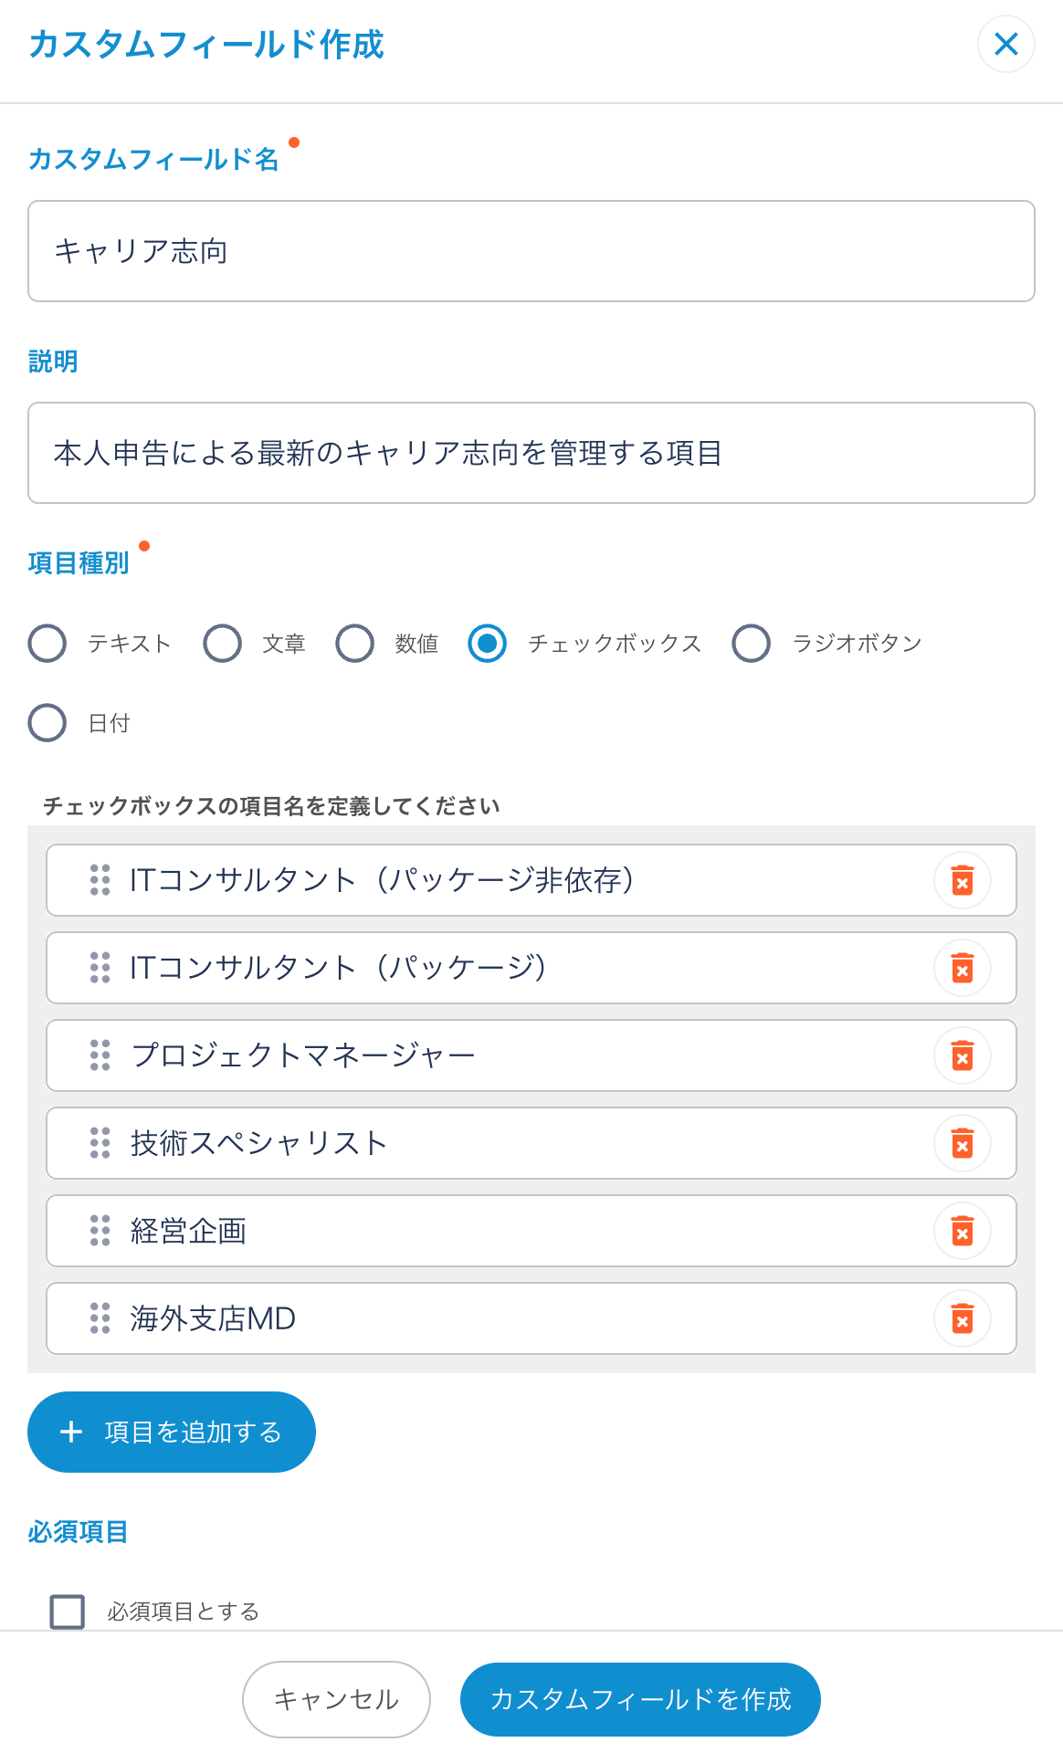Edit the 経営企画 item name field
This screenshot has width=1063, height=1753.
[x=511, y=1231]
